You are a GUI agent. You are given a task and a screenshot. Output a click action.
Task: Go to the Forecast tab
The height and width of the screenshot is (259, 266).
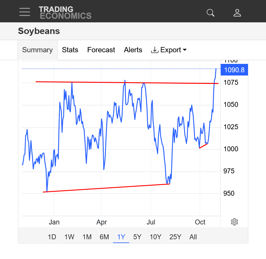[x=101, y=50]
